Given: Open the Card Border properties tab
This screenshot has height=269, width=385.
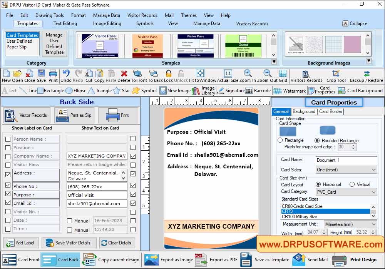Looking at the screenshot, I should pos(330,111).
